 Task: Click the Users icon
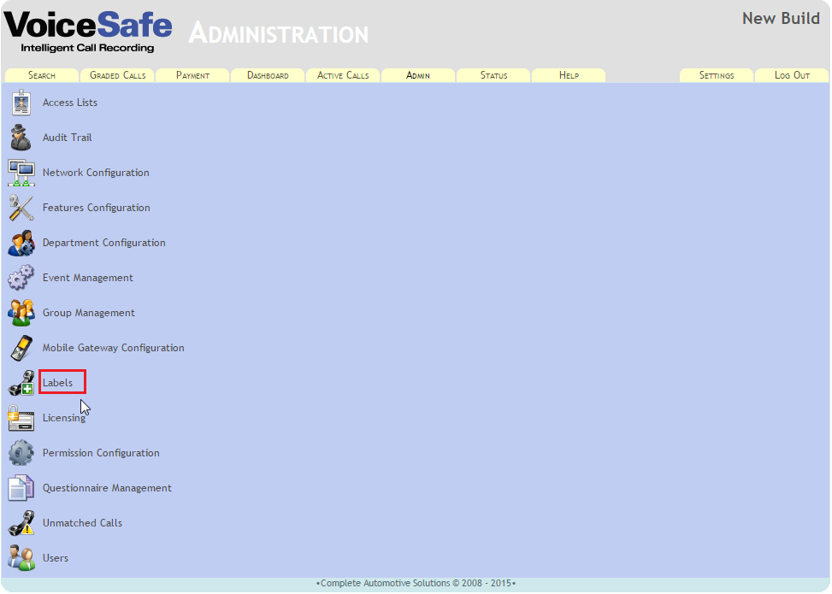[21, 557]
